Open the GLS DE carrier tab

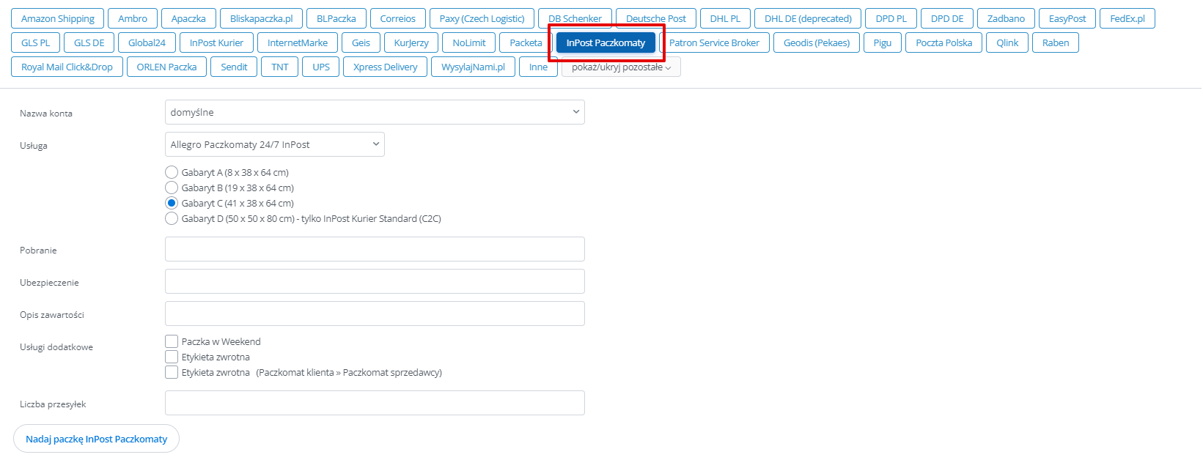click(x=89, y=42)
